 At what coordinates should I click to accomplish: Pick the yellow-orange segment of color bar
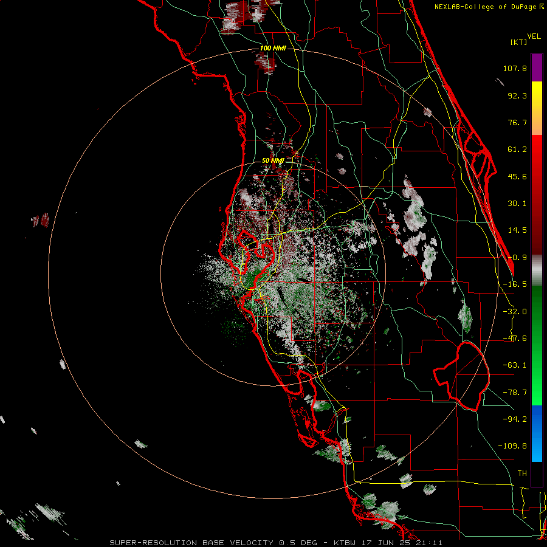pyautogui.click(x=537, y=108)
